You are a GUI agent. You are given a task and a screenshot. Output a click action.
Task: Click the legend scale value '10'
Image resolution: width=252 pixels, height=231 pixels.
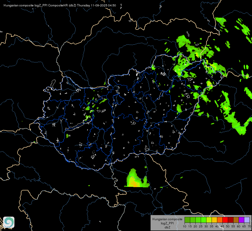[x=185, y=226]
